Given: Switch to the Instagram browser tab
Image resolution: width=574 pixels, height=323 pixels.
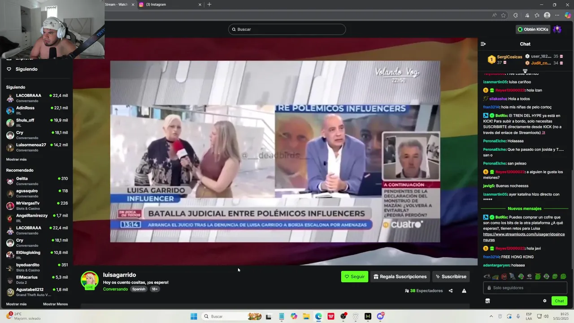Looking at the screenshot, I should [170, 4].
